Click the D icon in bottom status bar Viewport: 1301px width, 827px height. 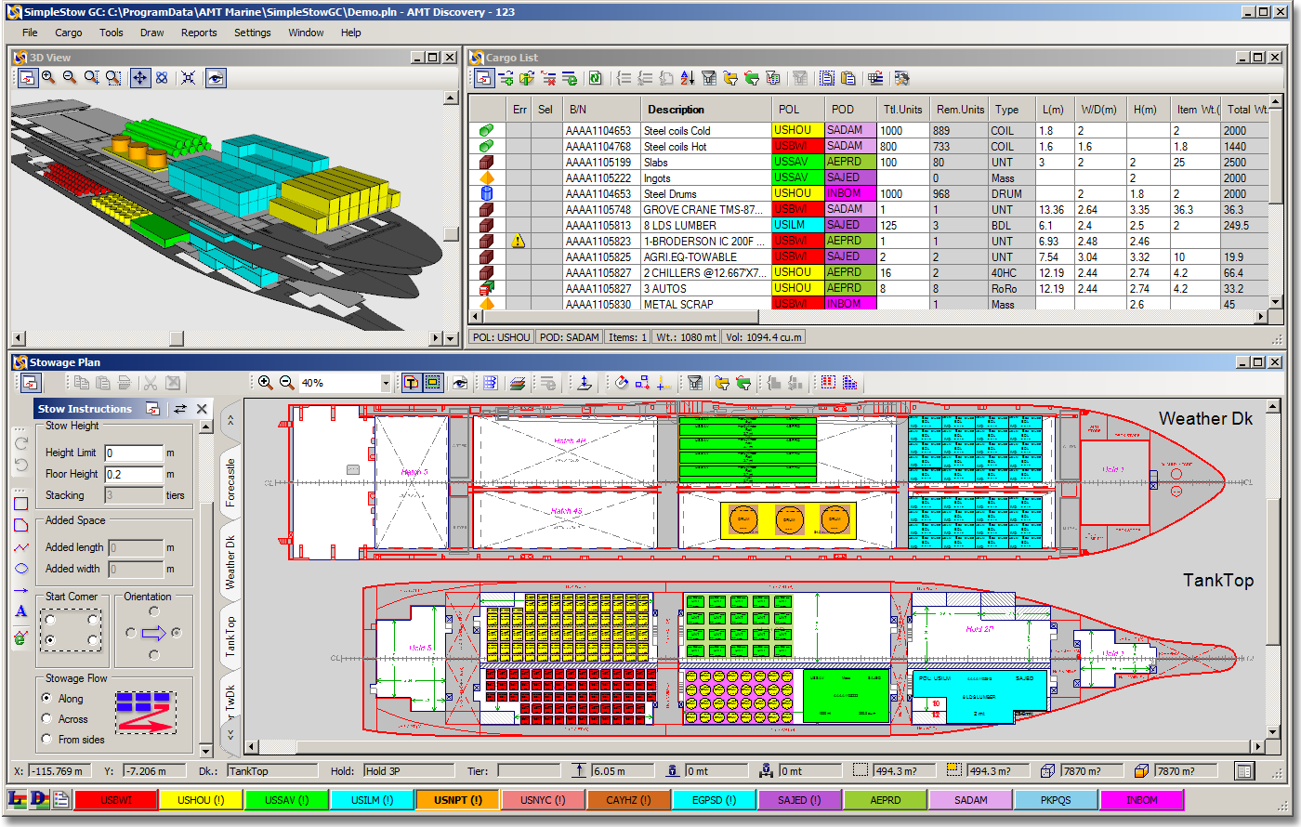pyautogui.click(x=39, y=799)
